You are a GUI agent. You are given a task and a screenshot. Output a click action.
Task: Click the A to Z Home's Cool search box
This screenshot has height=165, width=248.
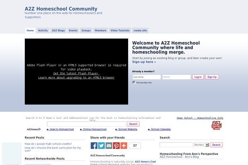pyautogui.click(x=86, y=124)
